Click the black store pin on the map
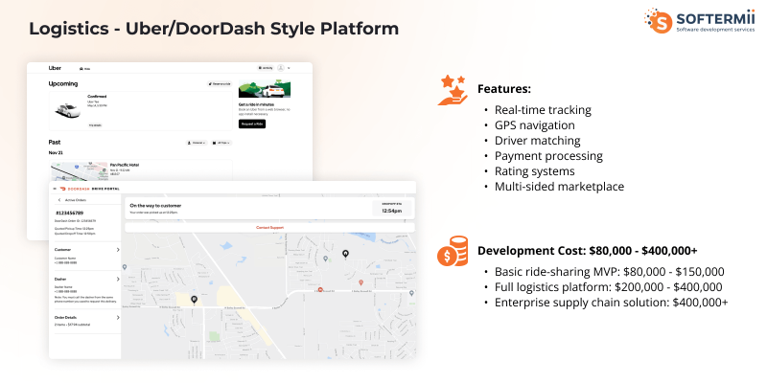 (195, 300)
